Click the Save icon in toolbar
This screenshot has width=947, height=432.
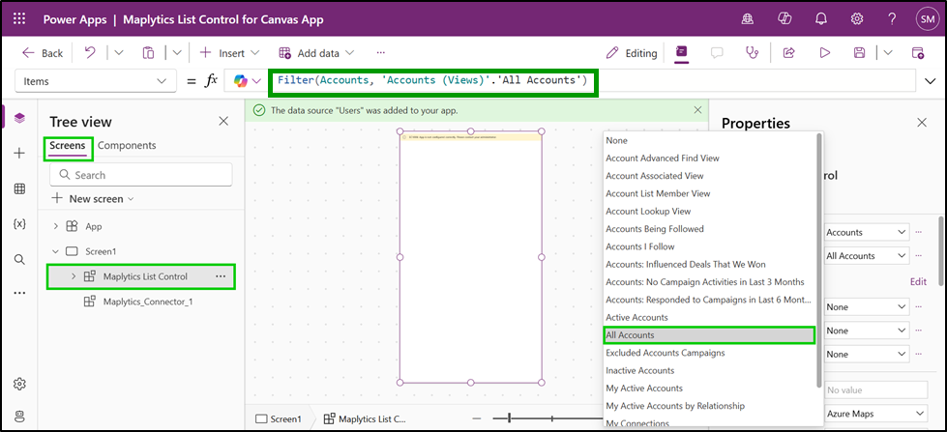(859, 53)
